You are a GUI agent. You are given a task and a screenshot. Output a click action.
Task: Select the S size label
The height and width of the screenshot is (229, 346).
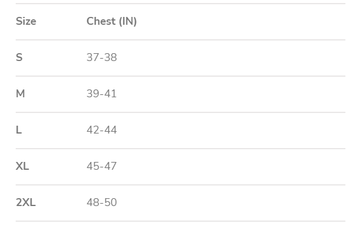19,57
